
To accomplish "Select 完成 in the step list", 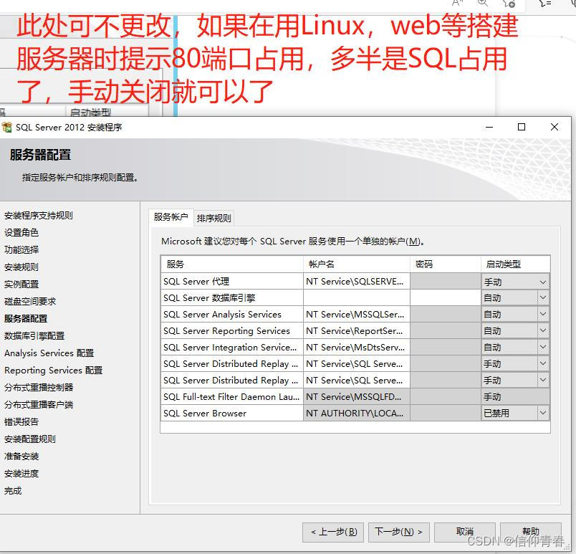I will pyautogui.click(x=13, y=491).
